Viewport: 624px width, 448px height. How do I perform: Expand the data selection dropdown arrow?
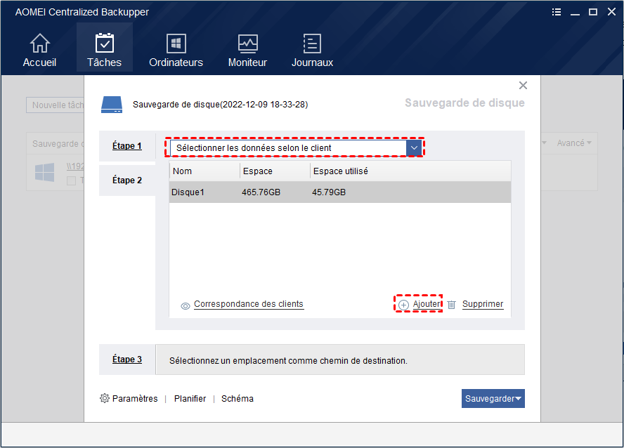coord(414,148)
